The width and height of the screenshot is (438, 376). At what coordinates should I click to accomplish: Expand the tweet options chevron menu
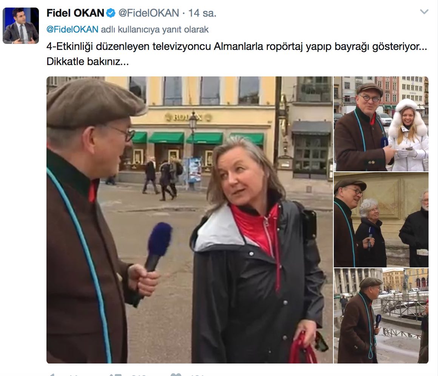tap(424, 12)
